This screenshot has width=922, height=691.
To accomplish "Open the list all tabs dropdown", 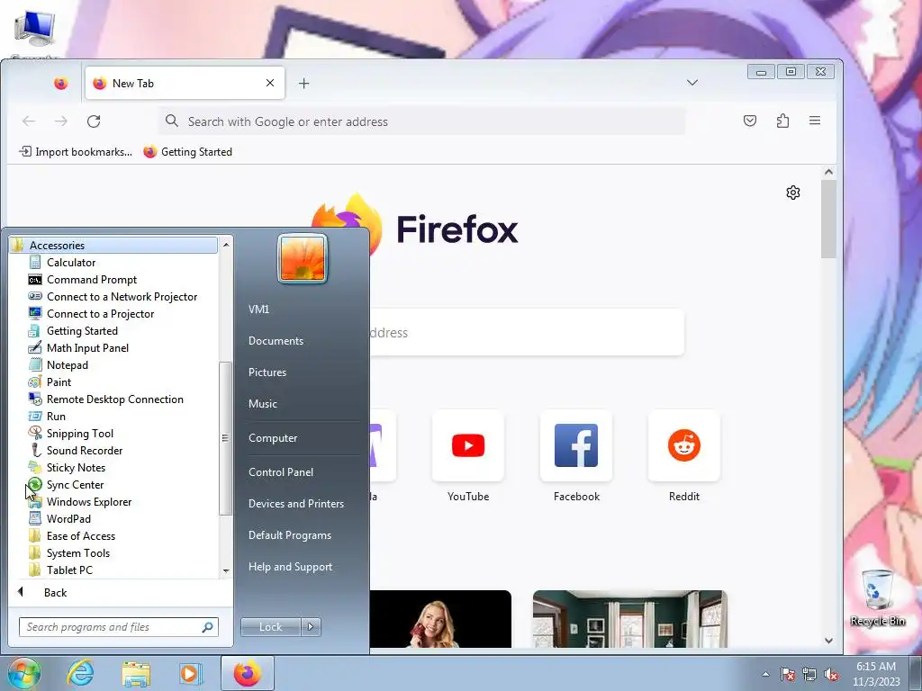I will point(692,83).
